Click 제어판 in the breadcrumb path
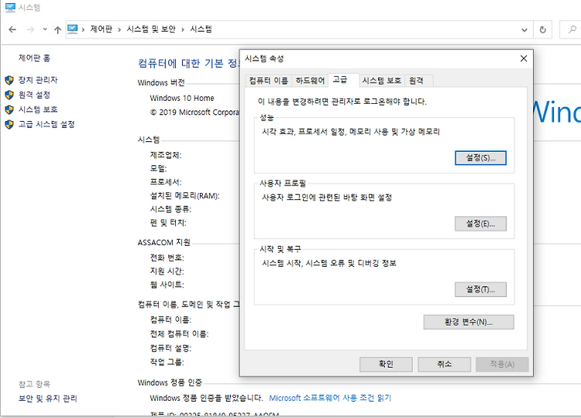The width and height of the screenshot is (581, 418). coord(101,29)
